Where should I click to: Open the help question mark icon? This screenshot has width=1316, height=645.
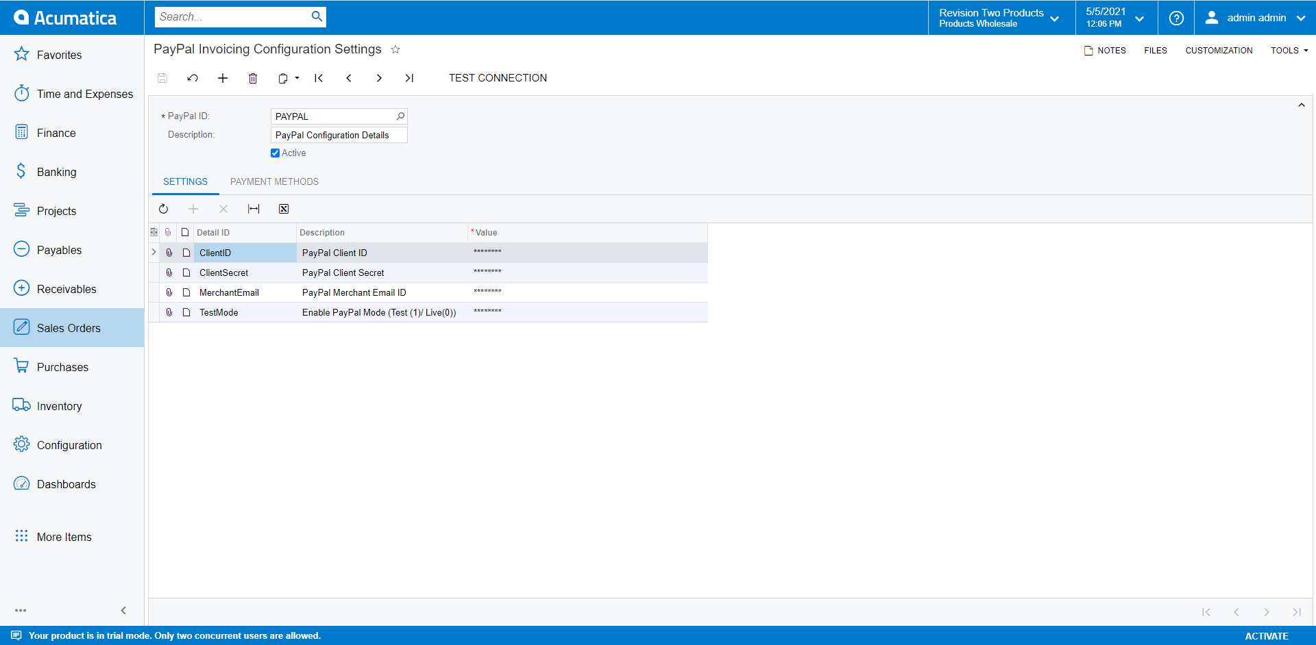pos(1176,18)
